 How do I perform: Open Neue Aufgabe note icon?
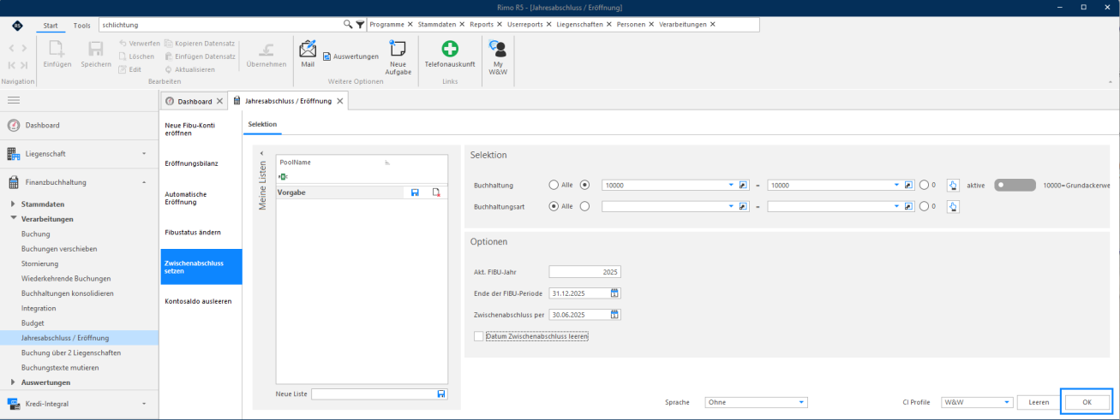coord(398,49)
